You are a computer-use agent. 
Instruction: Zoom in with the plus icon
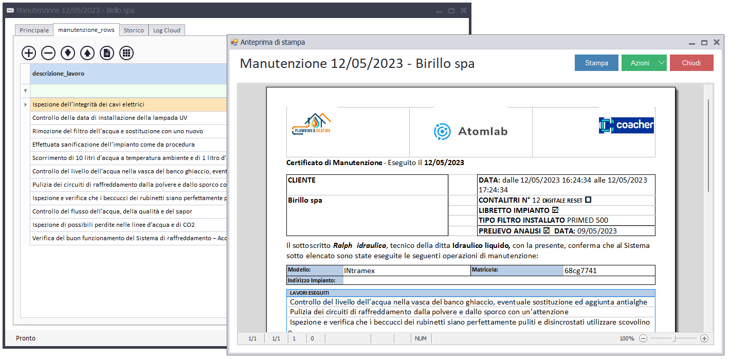coord(704,338)
